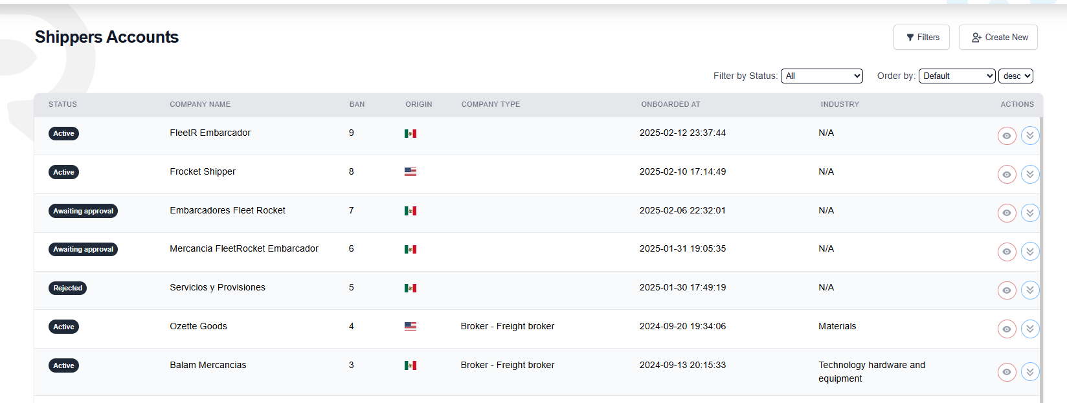Click the BAN column header
This screenshot has width=1067, height=403.
pos(357,104)
